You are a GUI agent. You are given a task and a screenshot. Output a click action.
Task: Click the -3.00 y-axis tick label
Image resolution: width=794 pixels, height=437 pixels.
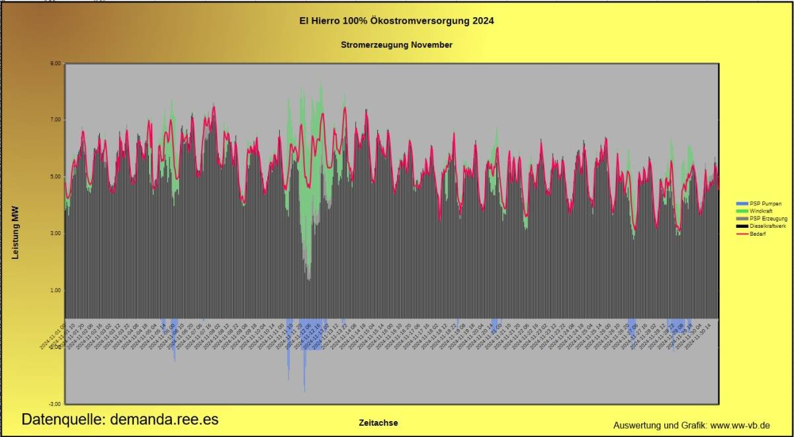click(53, 404)
